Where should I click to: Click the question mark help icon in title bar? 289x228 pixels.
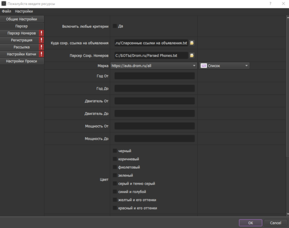coord(270,4)
